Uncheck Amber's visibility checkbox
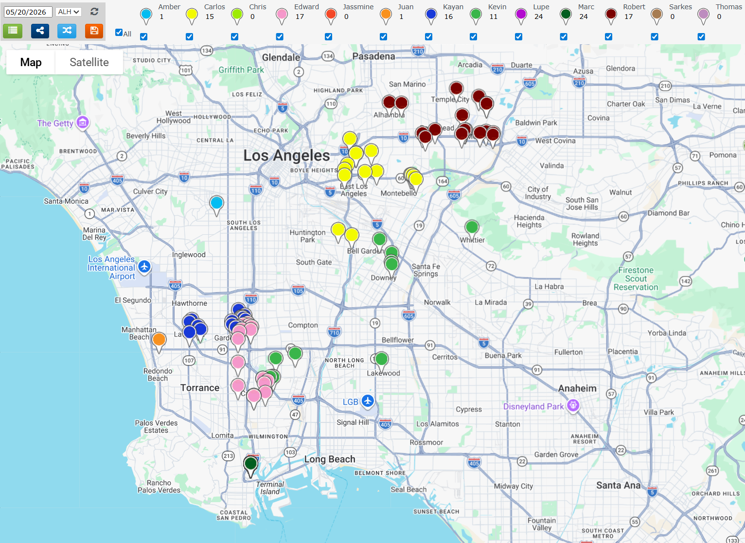This screenshot has height=543, width=745. [143, 36]
